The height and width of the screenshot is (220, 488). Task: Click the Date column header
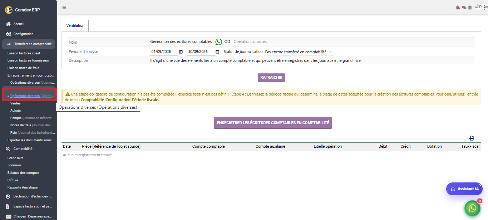tap(67, 146)
